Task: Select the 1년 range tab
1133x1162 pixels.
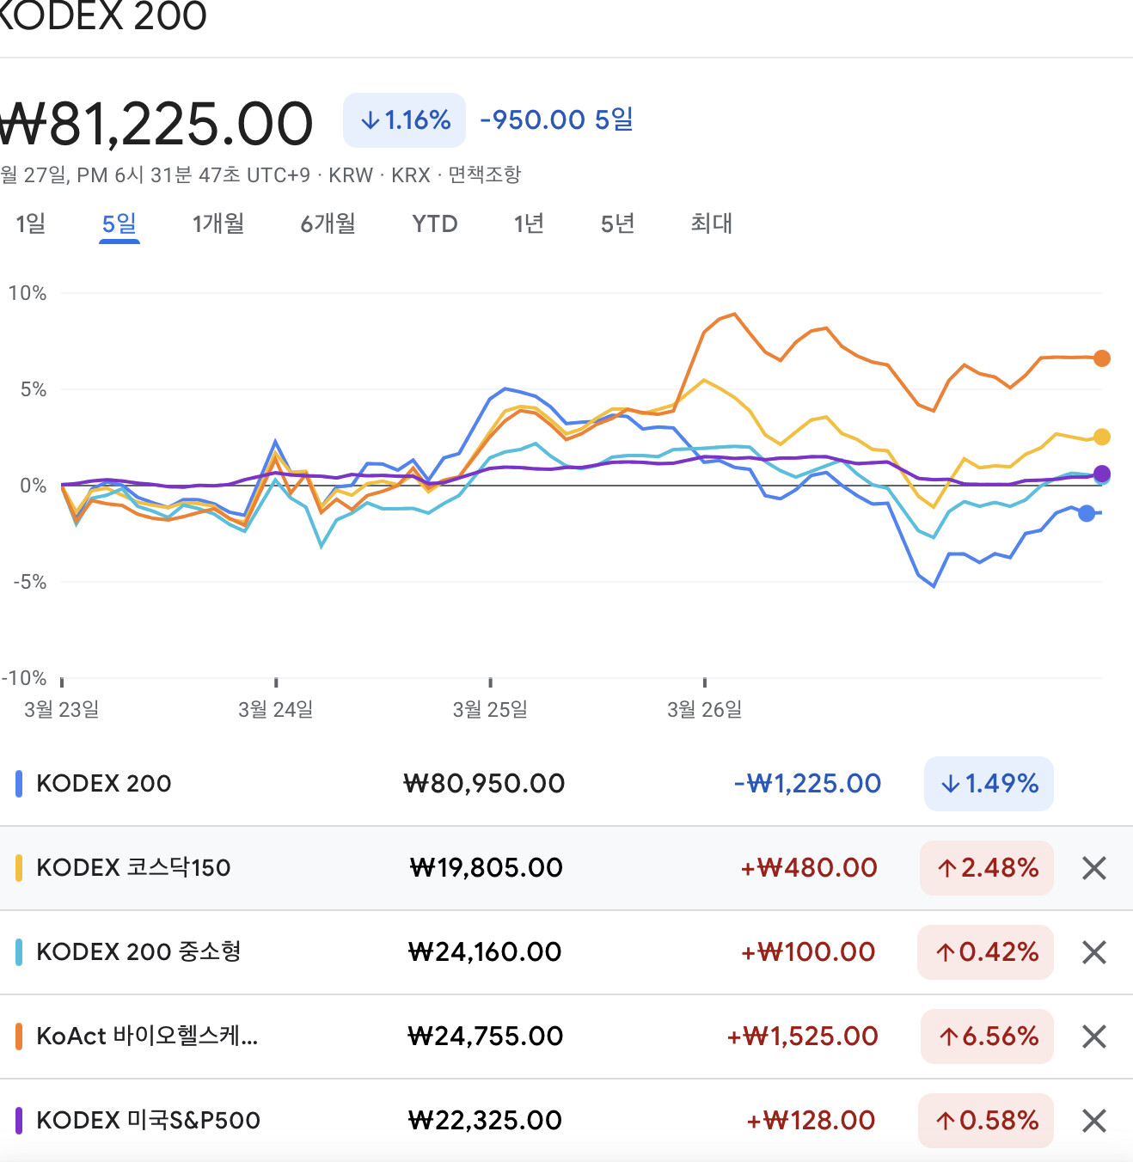Action: (529, 224)
